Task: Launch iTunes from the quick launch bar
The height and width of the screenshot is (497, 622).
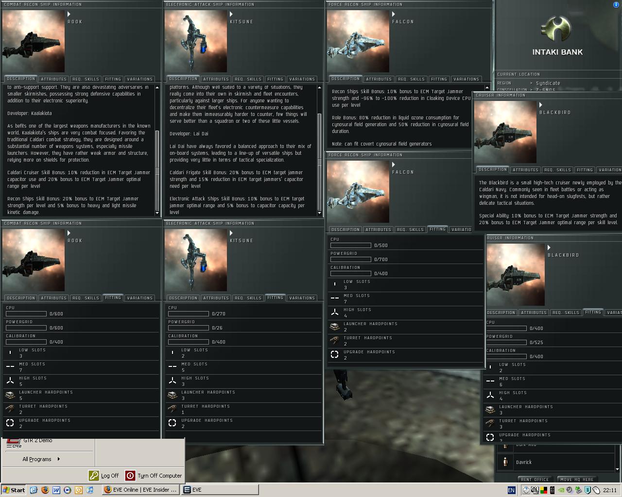Action: (90, 490)
